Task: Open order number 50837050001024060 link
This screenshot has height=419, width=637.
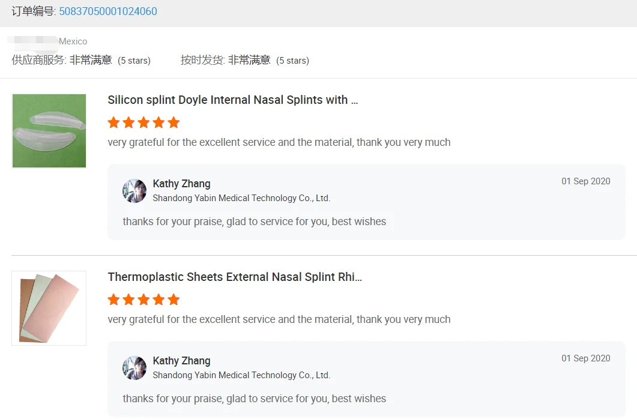Action: (x=108, y=11)
